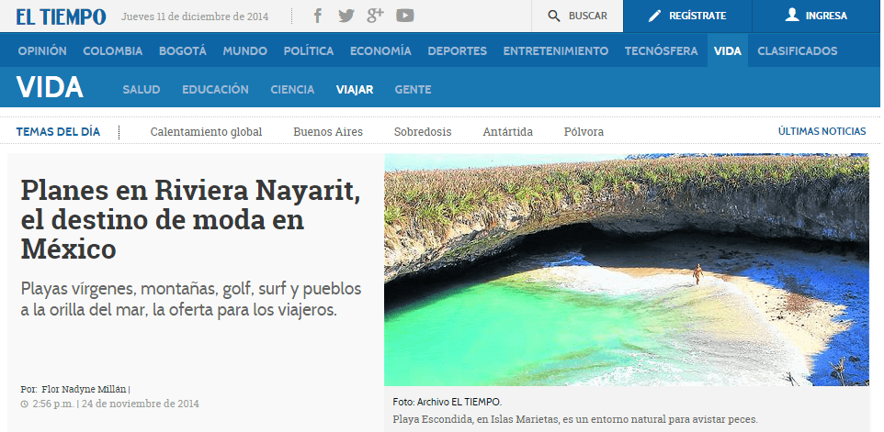Click author name Flor Nadyne Millán
Screen dimensions: 884x432
tap(85, 389)
